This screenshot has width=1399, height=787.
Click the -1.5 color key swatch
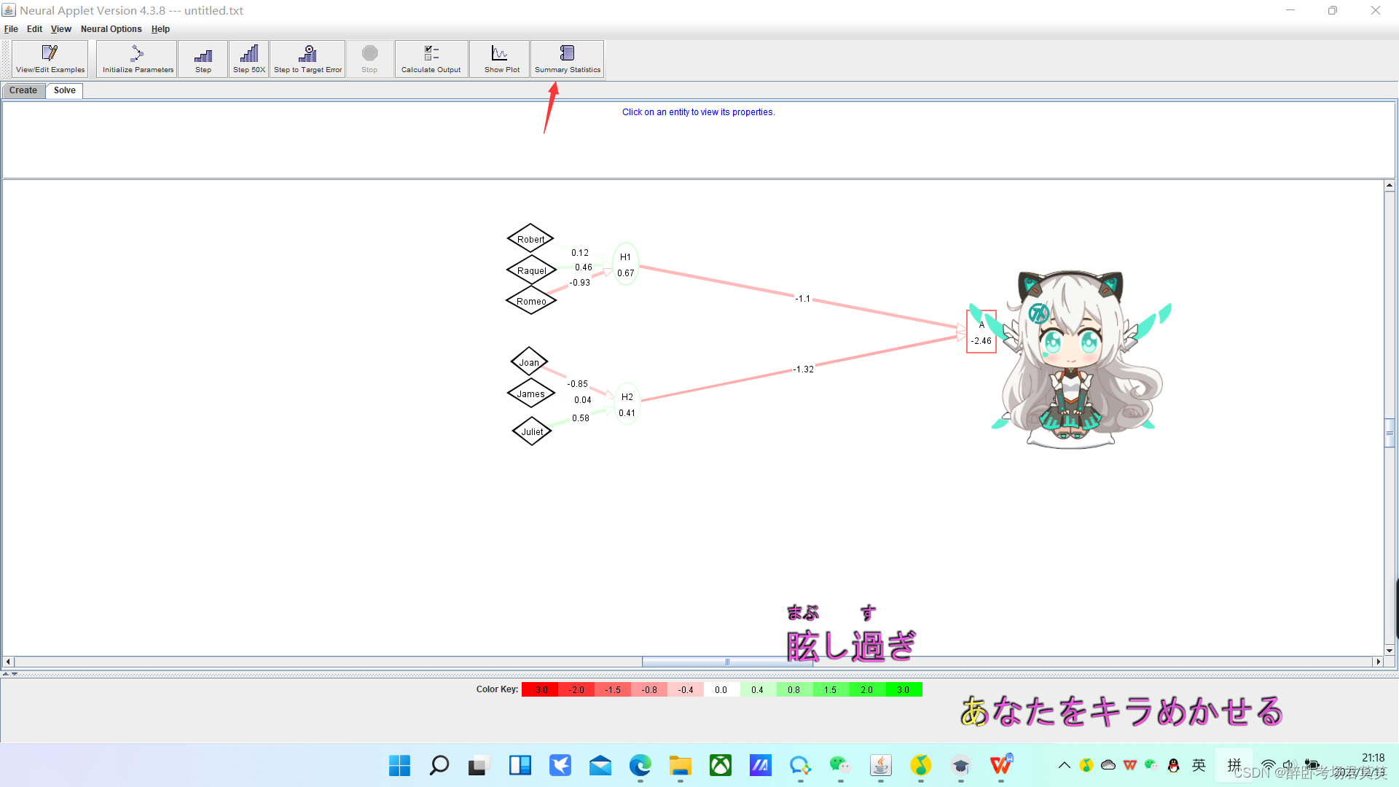[x=613, y=689]
